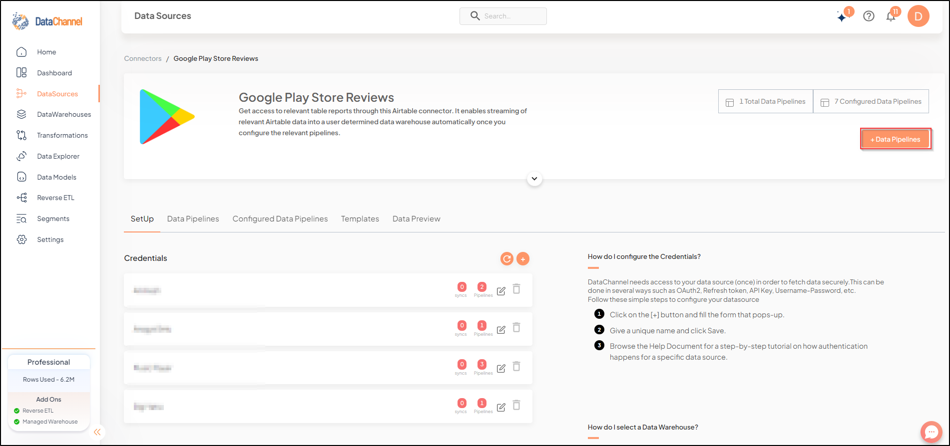Click 1 Total Data Pipelines box
The width and height of the screenshot is (950, 446).
point(766,101)
